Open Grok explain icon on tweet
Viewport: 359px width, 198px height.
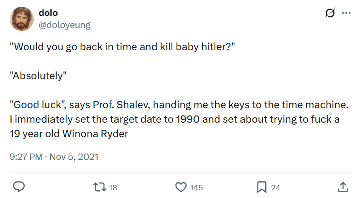[330, 13]
